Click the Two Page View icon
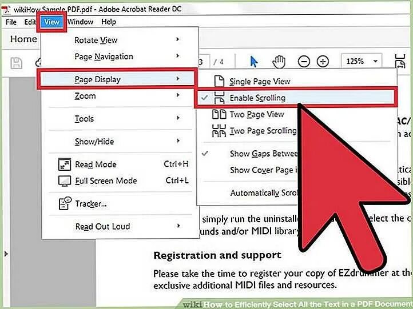This screenshot has width=413, height=309. pyautogui.click(x=219, y=114)
